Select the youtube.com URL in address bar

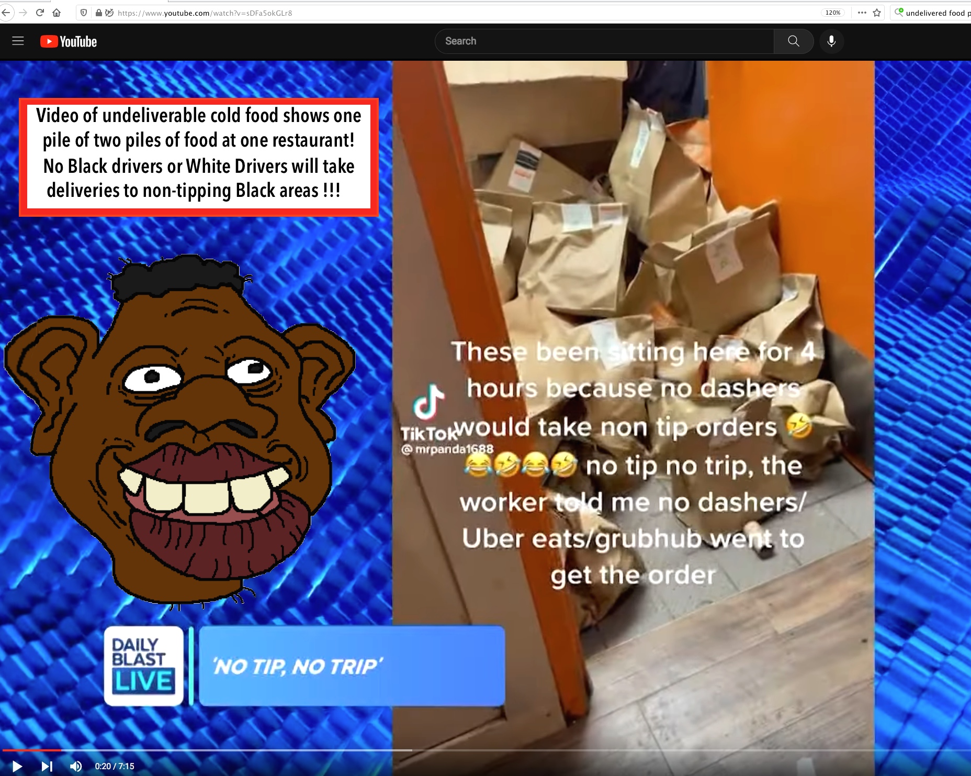pyautogui.click(x=205, y=13)
